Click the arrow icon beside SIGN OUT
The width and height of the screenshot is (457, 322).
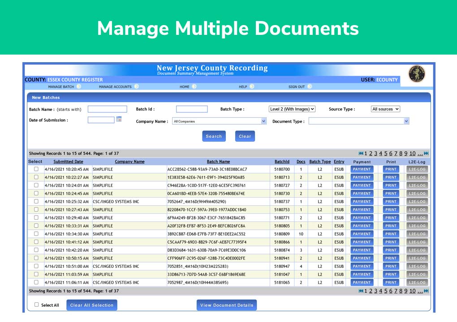310,87
